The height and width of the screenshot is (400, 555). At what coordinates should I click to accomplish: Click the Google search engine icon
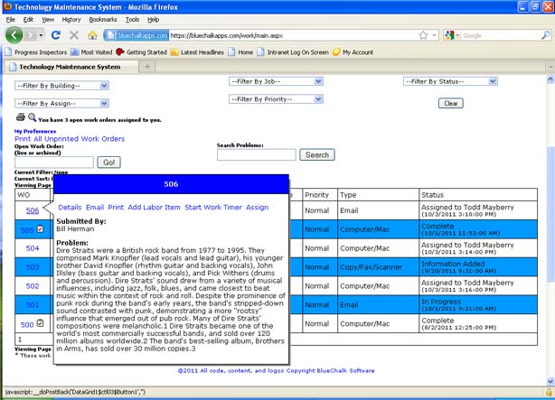tap(449, 35)
